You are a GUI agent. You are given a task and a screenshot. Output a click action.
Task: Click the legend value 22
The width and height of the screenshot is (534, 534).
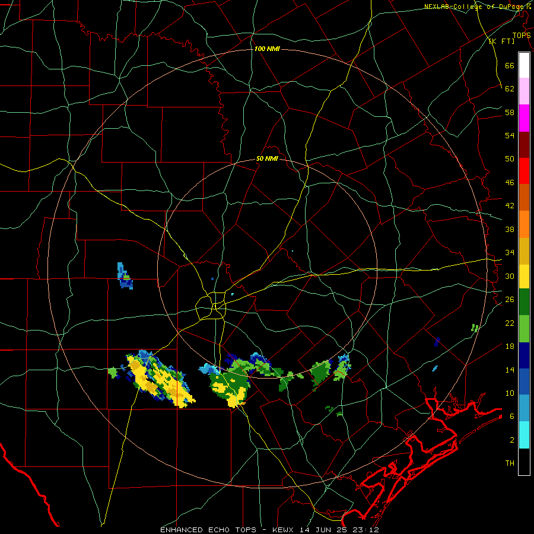pos(510,323)
